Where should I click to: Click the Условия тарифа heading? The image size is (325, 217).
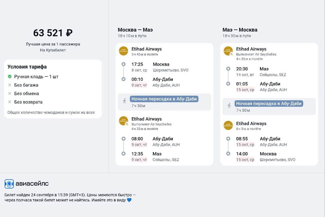tap(27, 67)
